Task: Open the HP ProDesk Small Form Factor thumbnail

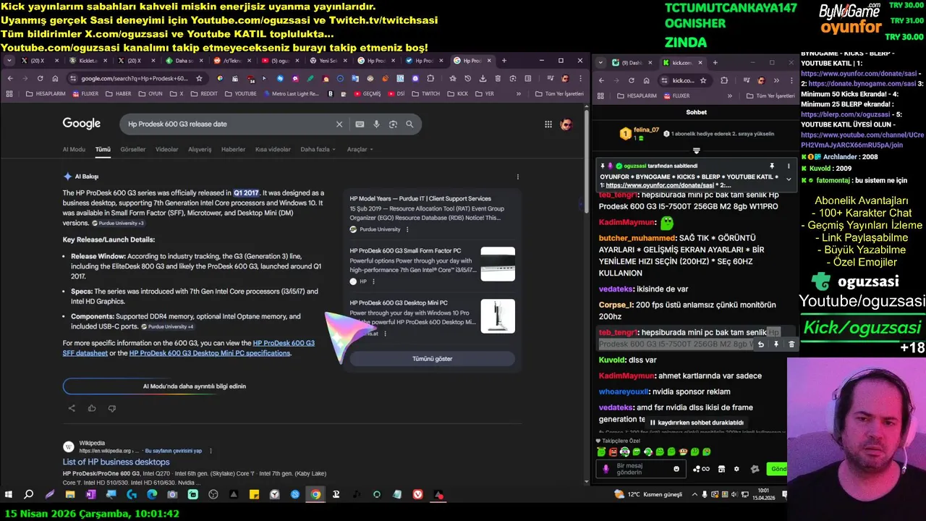Action: click(x=498, y=264)
